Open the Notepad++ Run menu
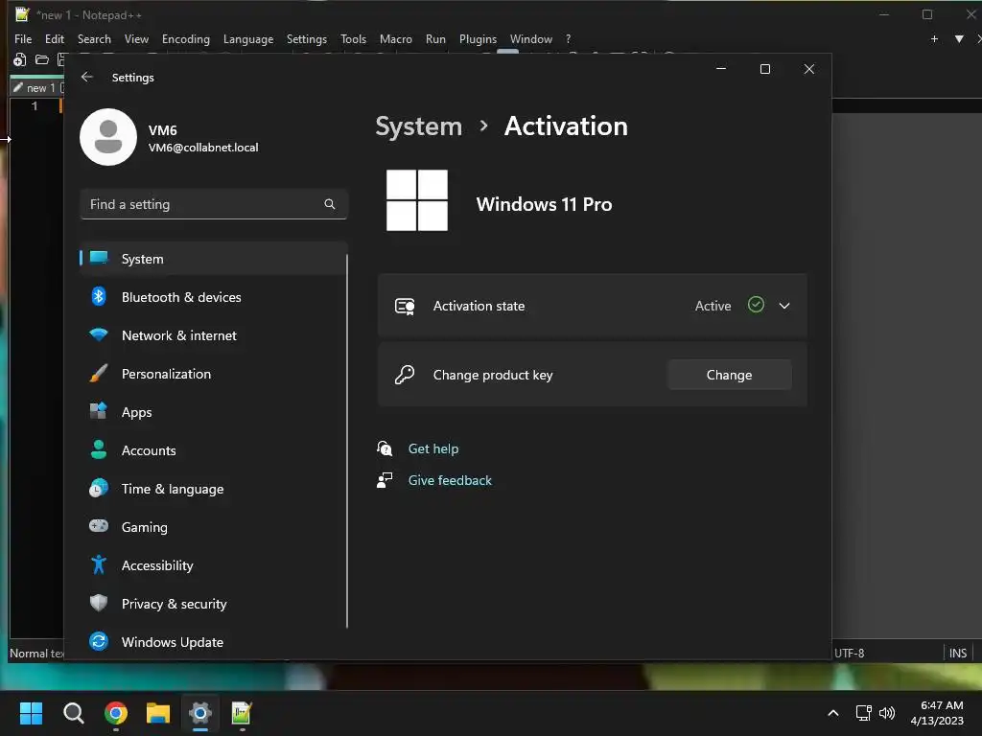 436,38
